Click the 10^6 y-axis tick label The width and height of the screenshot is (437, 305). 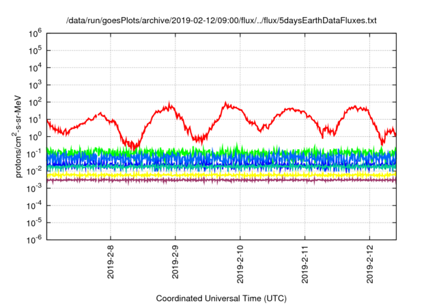pos(35,33)
